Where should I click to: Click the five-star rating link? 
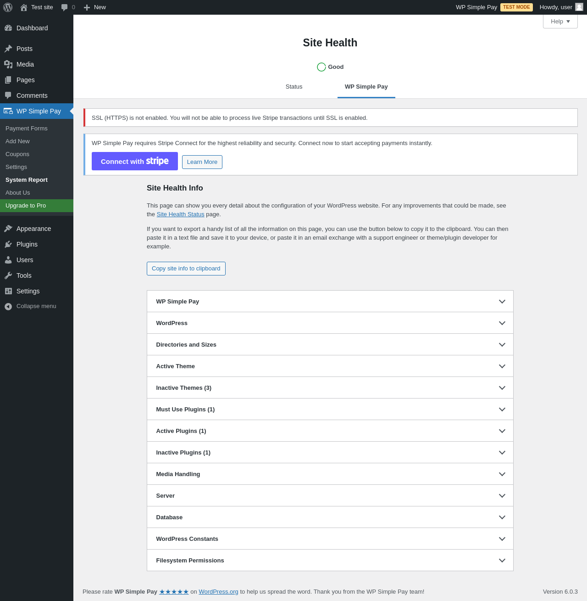click(174, 592)
